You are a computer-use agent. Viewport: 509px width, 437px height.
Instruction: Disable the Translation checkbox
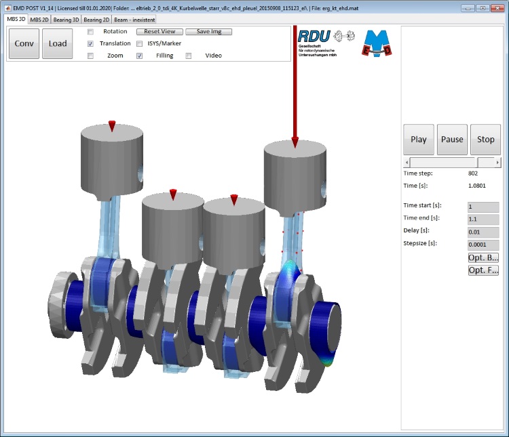tap(91, 43)
